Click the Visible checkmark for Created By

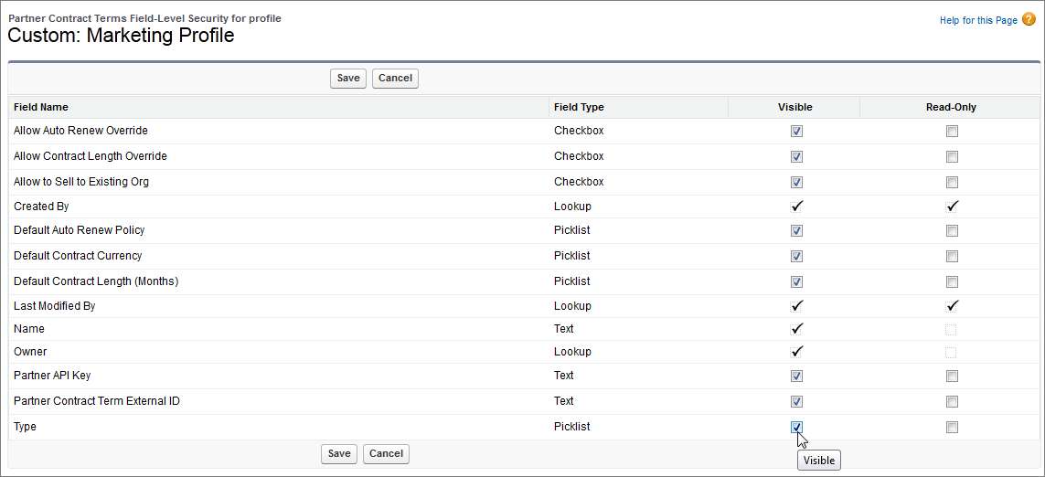pos(796,207)
